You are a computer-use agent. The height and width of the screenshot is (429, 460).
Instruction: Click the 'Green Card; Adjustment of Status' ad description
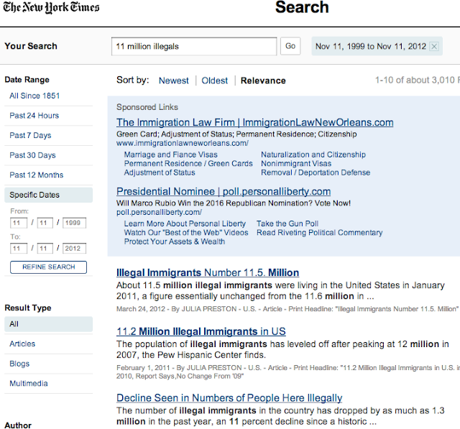coord(236,134)
